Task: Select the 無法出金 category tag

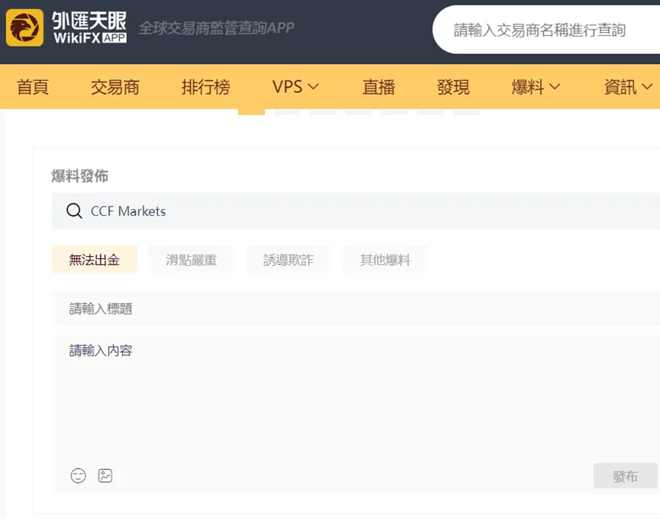Action: point(95,259)
